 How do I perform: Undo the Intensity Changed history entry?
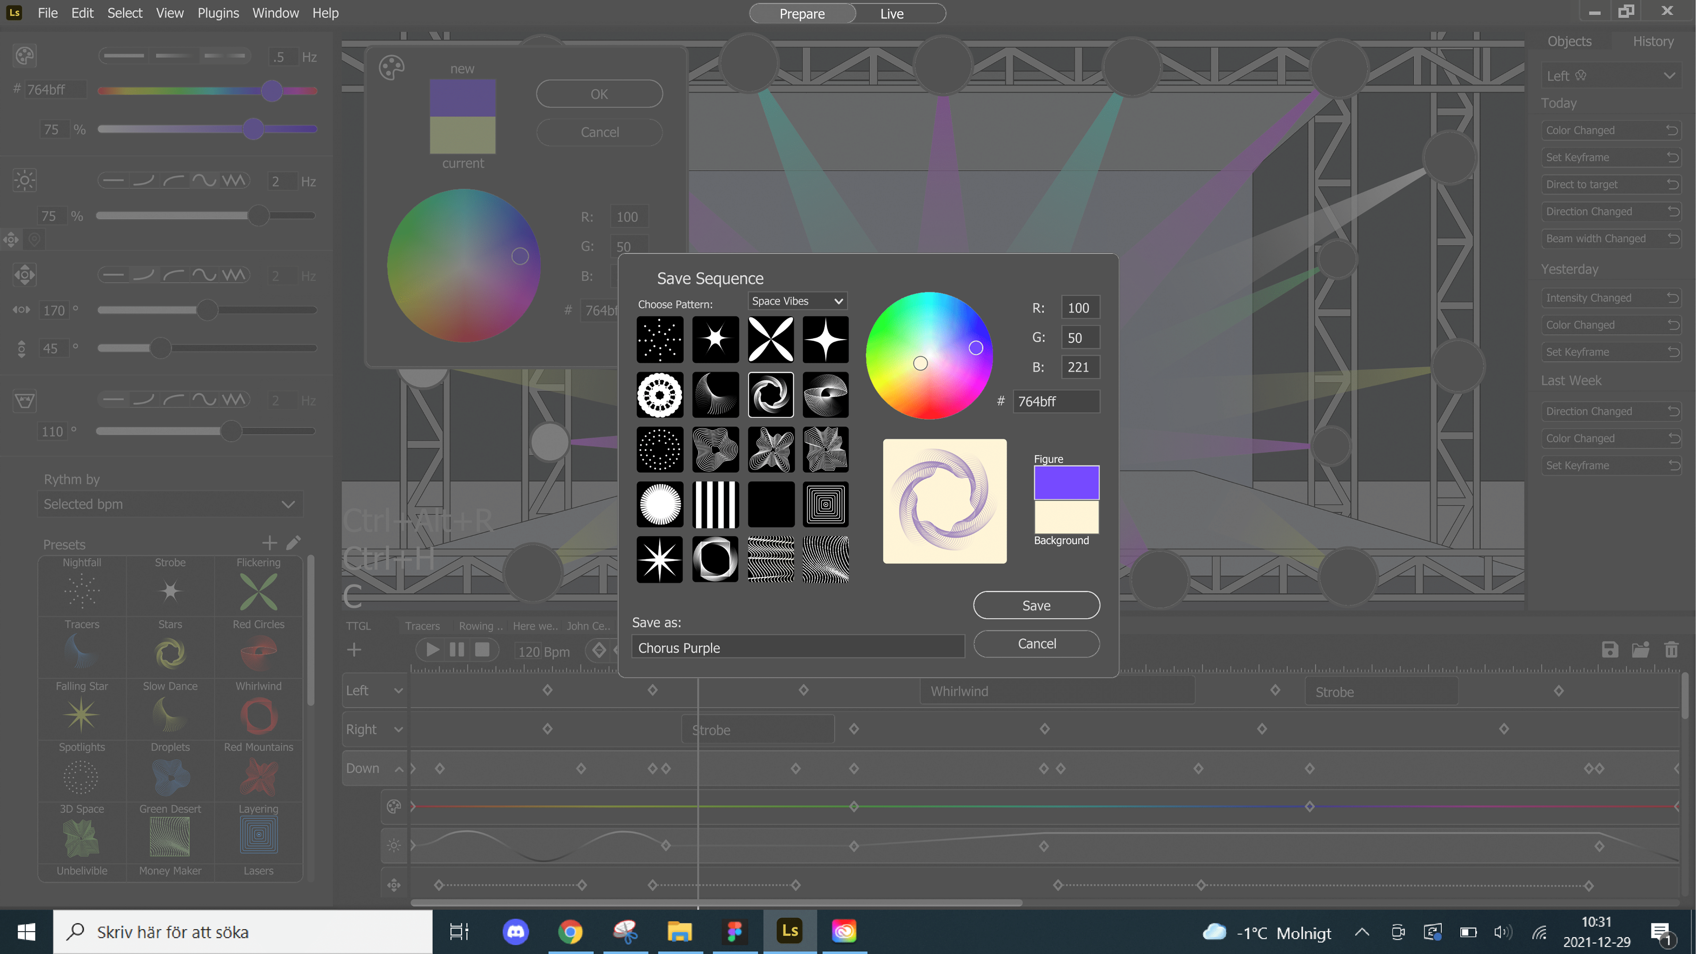(1673, 298)
